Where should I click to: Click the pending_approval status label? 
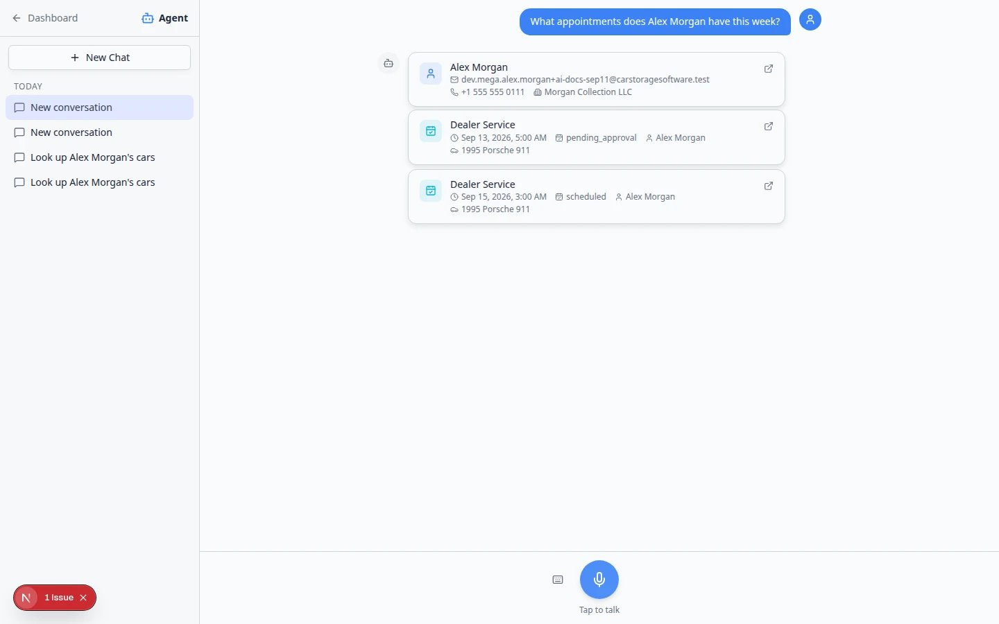601,138
